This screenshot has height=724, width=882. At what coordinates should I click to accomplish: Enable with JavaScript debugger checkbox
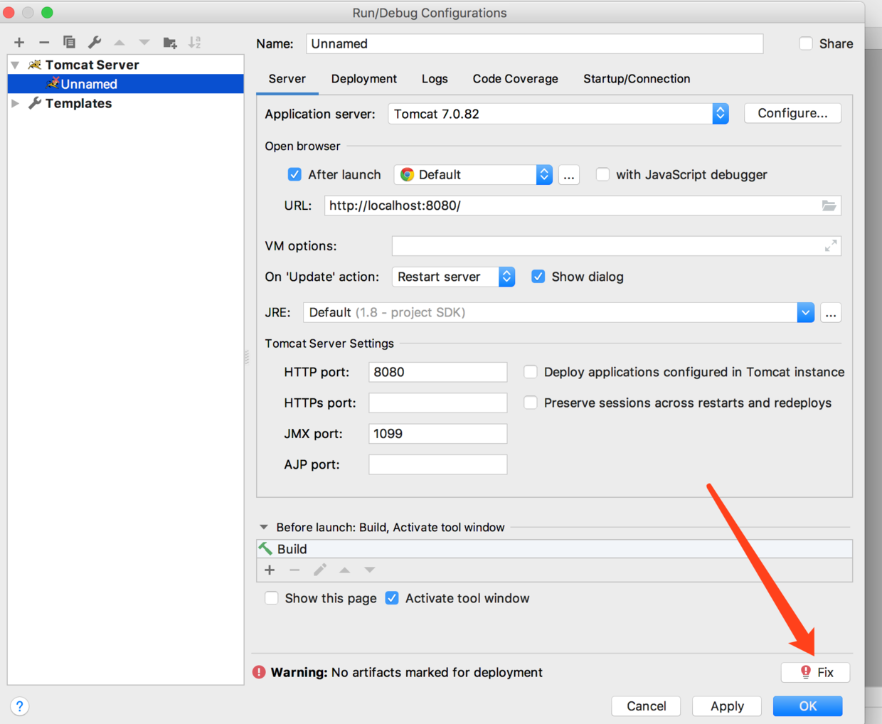602,174
